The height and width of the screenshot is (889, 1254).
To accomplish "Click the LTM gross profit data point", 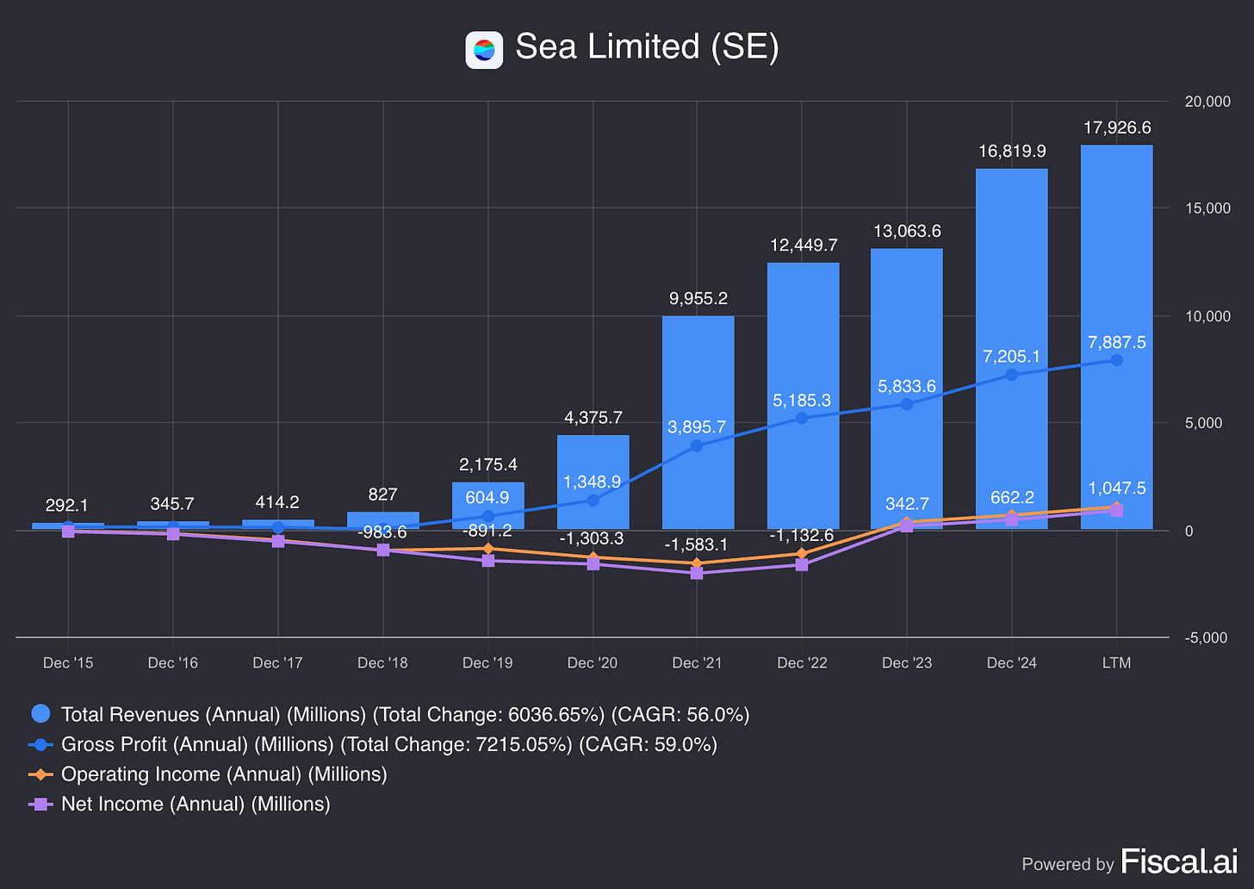I will click(1116, 360).
